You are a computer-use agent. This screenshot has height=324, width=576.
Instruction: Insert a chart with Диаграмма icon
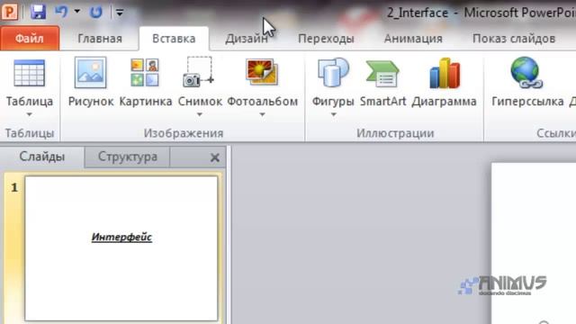(x=444, y=73)
